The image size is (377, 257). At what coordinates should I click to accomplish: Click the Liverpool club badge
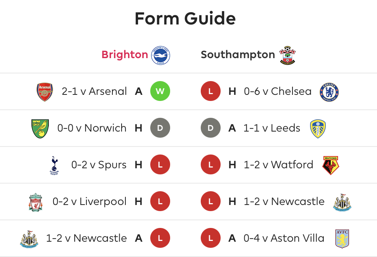click(36, 202)
